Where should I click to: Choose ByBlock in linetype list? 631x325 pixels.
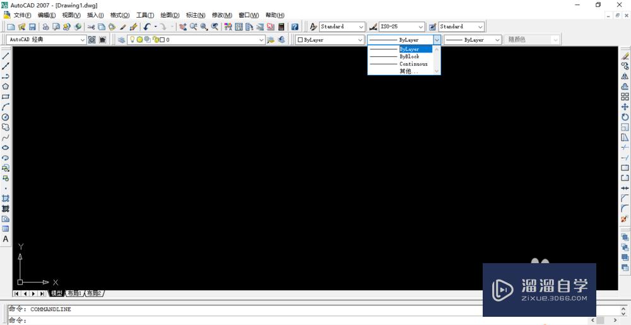coord(401,57)
